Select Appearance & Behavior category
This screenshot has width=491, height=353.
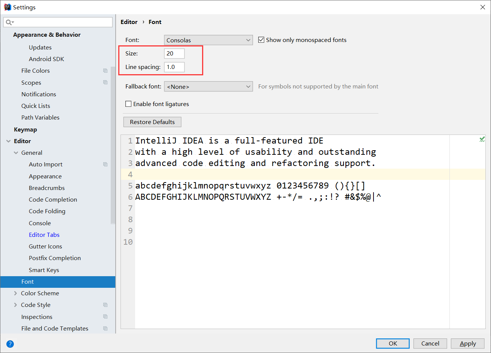point(47,34)
